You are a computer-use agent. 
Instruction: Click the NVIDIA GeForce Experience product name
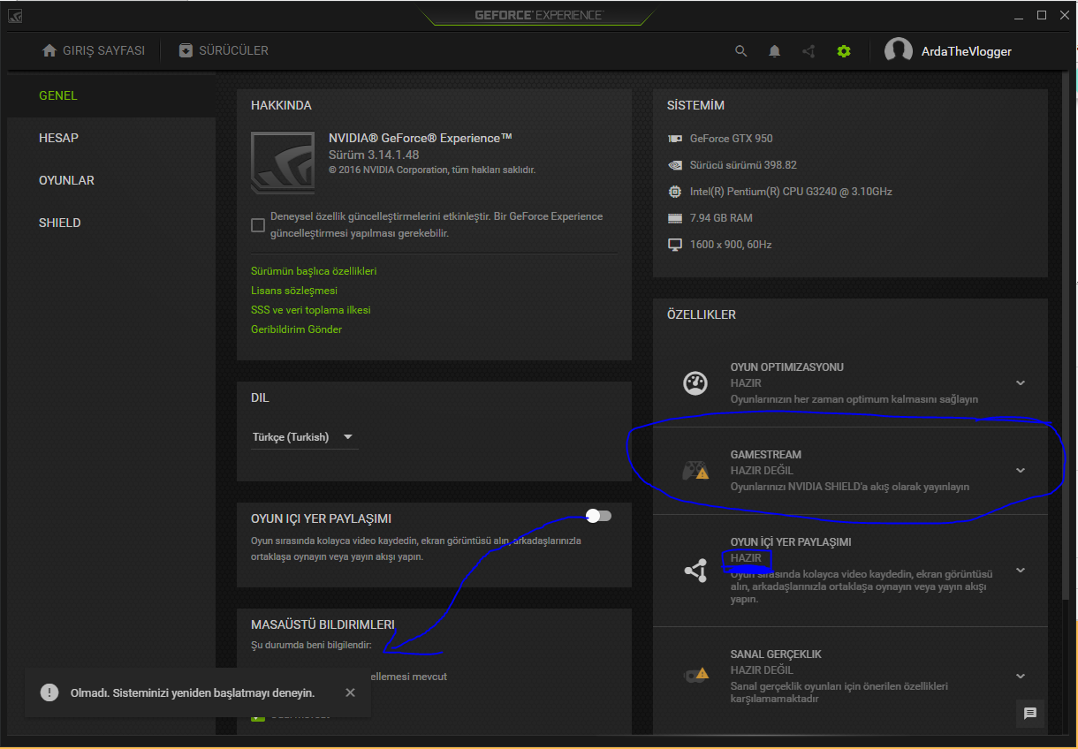tap(421, 138)
